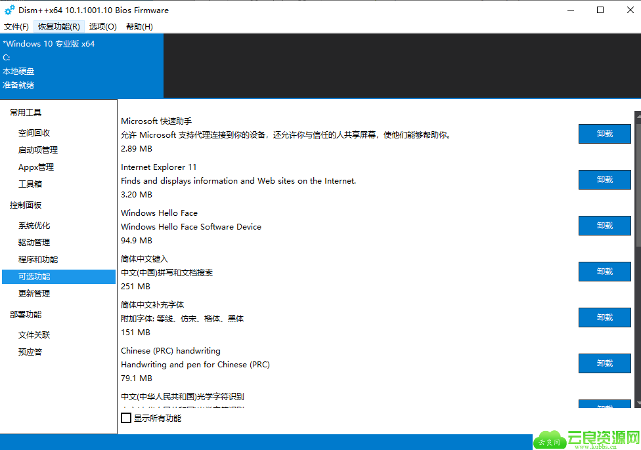The height and width of the screenshot is (450, 641).
Task: Uninstall Chinese (PRC) handwriting with 卸载 button
Action: click(605, 363)
